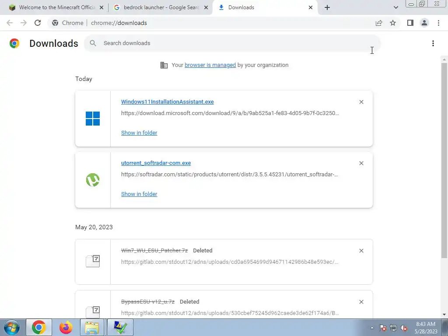Viewport: 448px width, 336px height.
Task: Open Windows Explorer from taskbar
Action: pyautogui.click(x=92, y=327)
